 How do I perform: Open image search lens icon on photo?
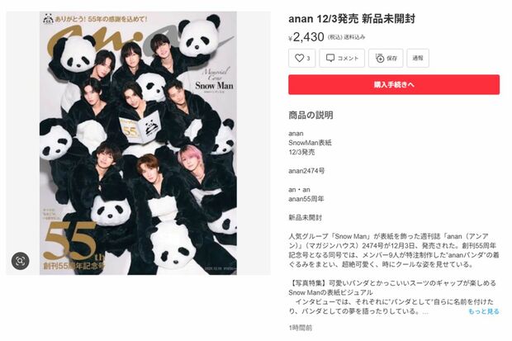coord(21,261)
